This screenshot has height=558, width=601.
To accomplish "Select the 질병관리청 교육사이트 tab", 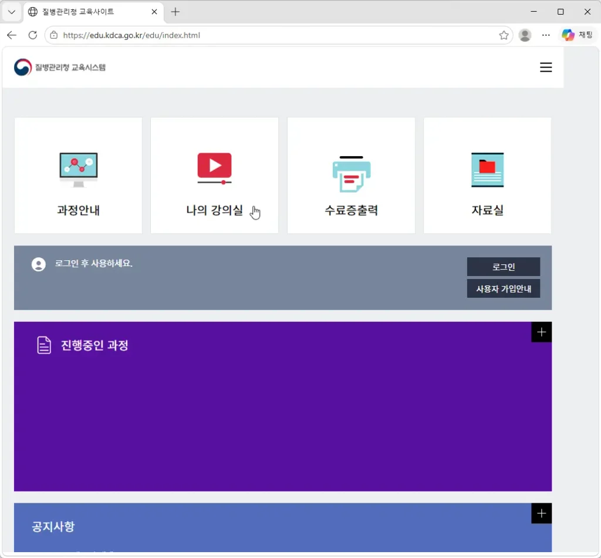I will point(93,12).
